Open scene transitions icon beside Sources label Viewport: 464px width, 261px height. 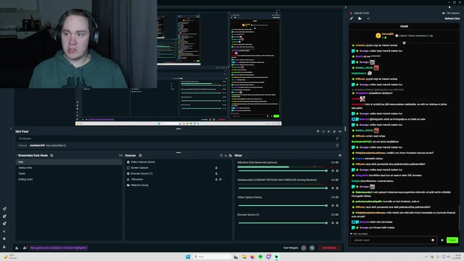point(121,156)
